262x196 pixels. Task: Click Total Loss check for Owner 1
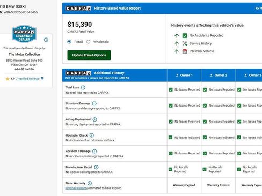pyautogui.click(x=171, y=89)
